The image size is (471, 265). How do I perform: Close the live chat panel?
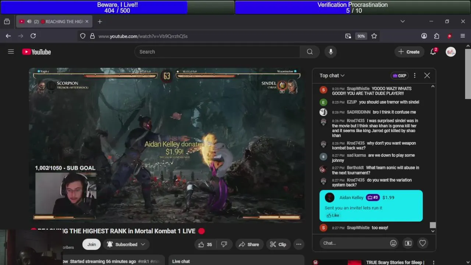[427, 75]
